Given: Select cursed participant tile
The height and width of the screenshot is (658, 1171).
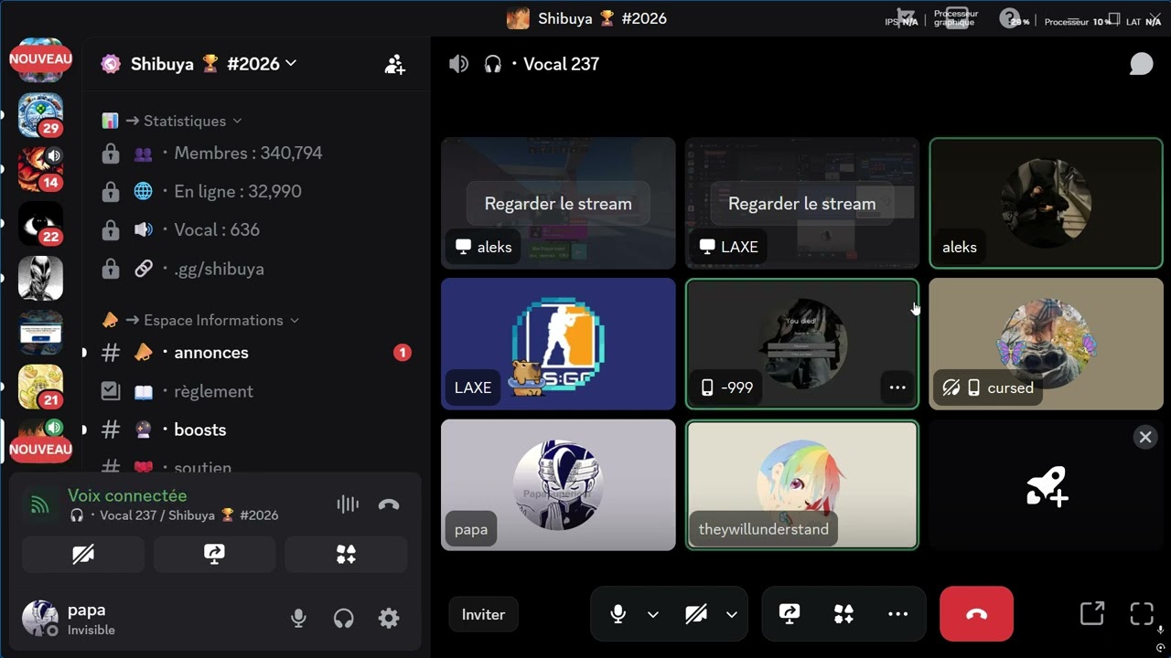Looking at the screenshot, I should pos(1046,344).
